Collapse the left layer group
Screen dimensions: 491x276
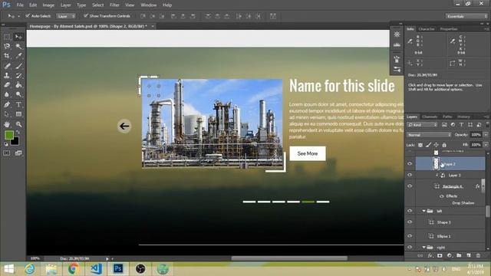423,211
